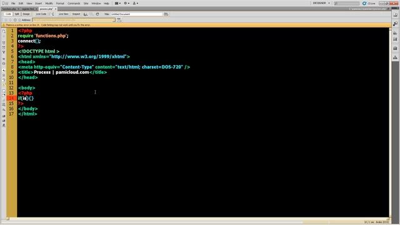Click the Select Parent Tag icon

4,59
